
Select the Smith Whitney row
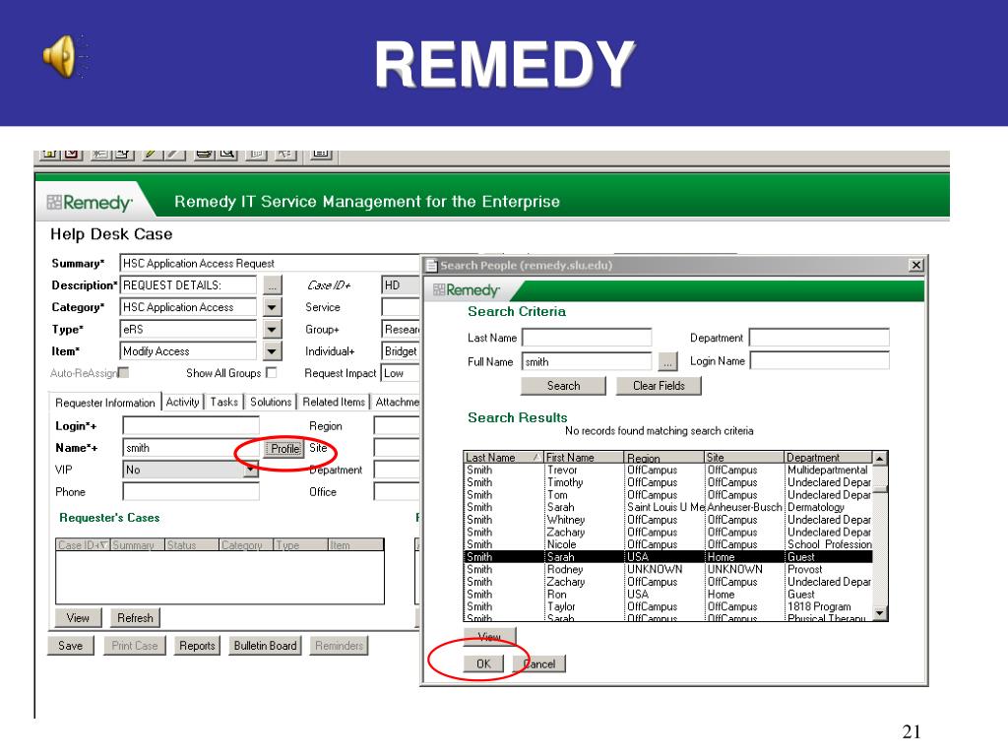pos(668,520)
